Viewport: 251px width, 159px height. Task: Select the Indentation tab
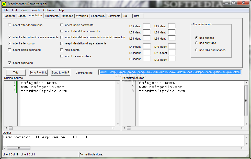[x=35, y=15]
